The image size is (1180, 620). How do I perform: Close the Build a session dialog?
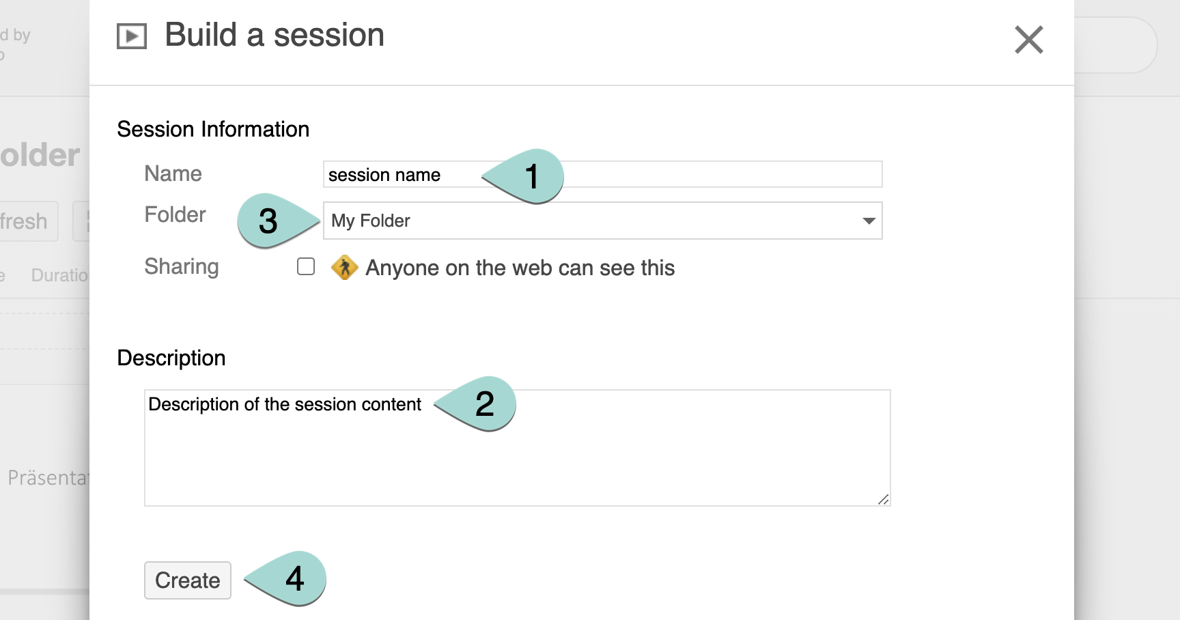pos(1028,40)
